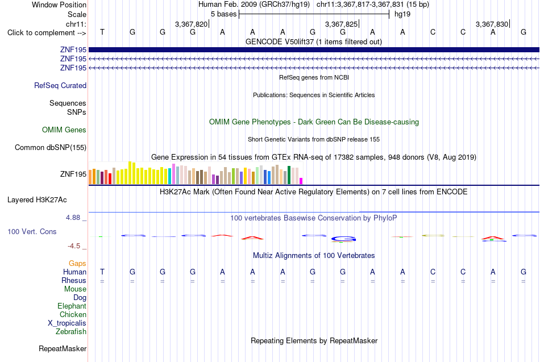Open 'Multiz Alignments of 100 Vertebrates' title

point(314,256)
